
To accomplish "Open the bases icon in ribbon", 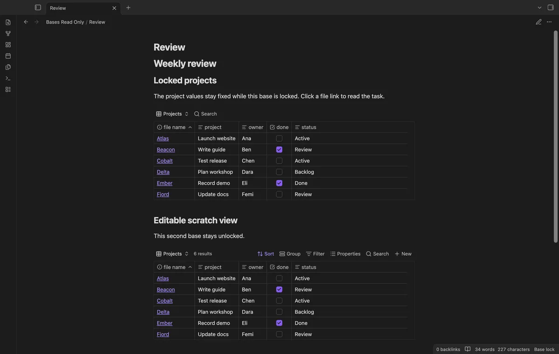I will point(8,89).
